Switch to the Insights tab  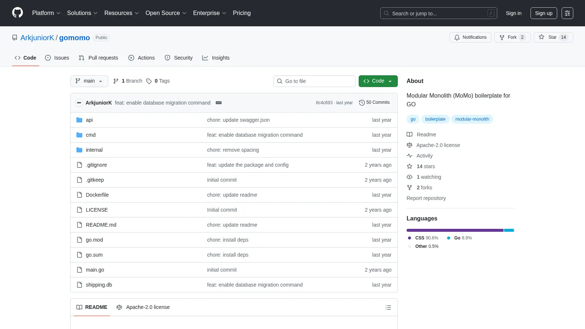coord(216,58)
